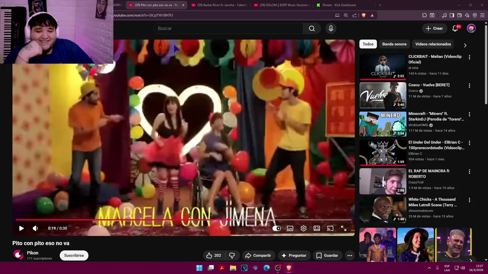Open the Brave VPN shield icon

pyautogui.click(x=475, y=15)
